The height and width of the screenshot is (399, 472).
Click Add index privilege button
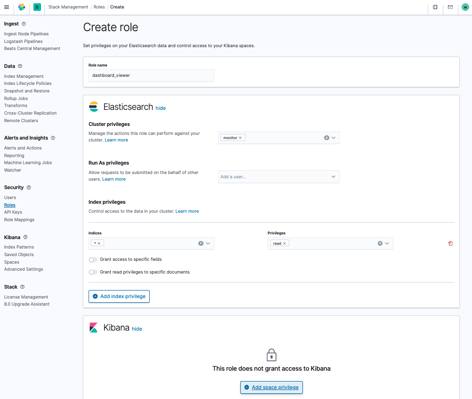click(x=119, y=296)
